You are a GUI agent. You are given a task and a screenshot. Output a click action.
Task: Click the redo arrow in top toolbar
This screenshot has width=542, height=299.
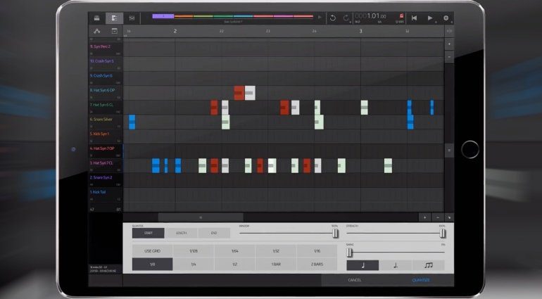pyautogui.click(x=346, y=18)
